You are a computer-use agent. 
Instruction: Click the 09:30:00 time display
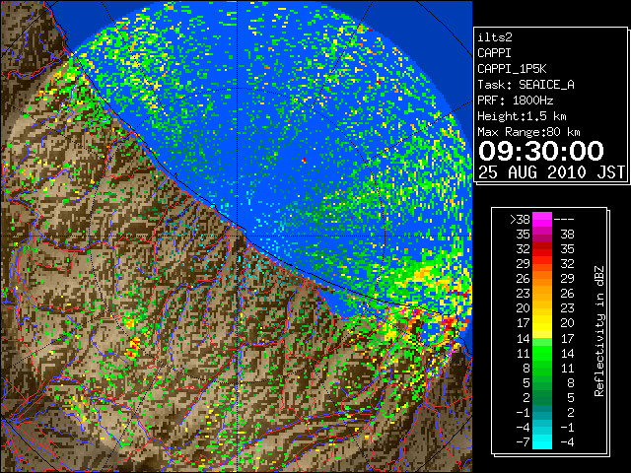click(x=541, y=151)
